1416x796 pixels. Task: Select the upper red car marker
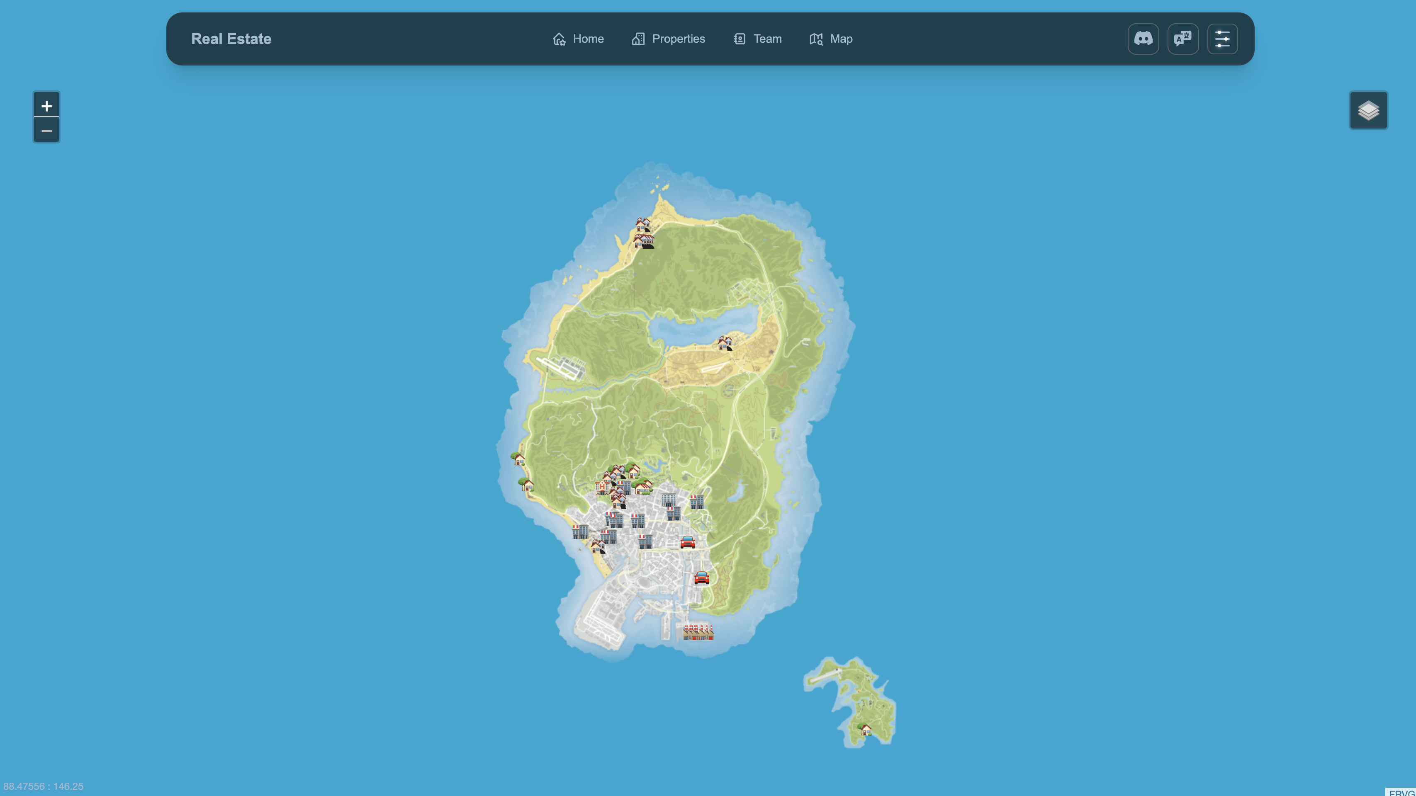coord(687,542)
